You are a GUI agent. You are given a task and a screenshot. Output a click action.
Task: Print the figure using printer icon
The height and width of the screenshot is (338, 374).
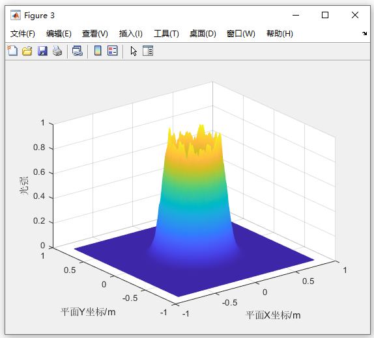57,51
